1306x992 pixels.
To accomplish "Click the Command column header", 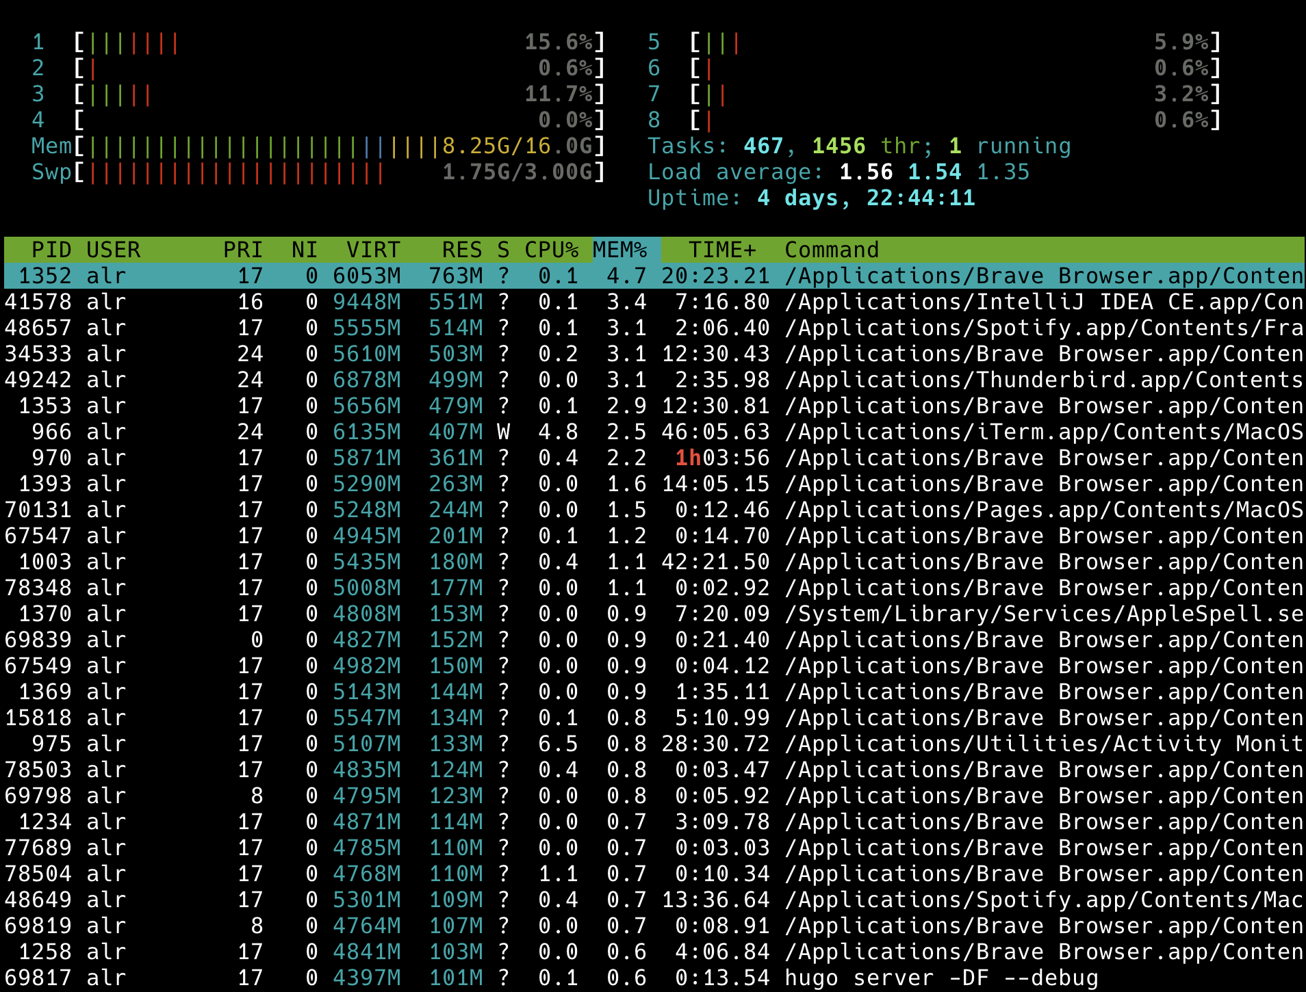I will [x=832, y=250].
